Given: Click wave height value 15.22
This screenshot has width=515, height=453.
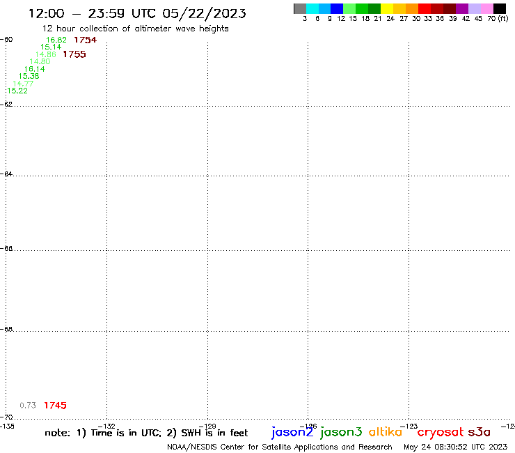Looking at the screenshot, I should (x=17, y=91).
